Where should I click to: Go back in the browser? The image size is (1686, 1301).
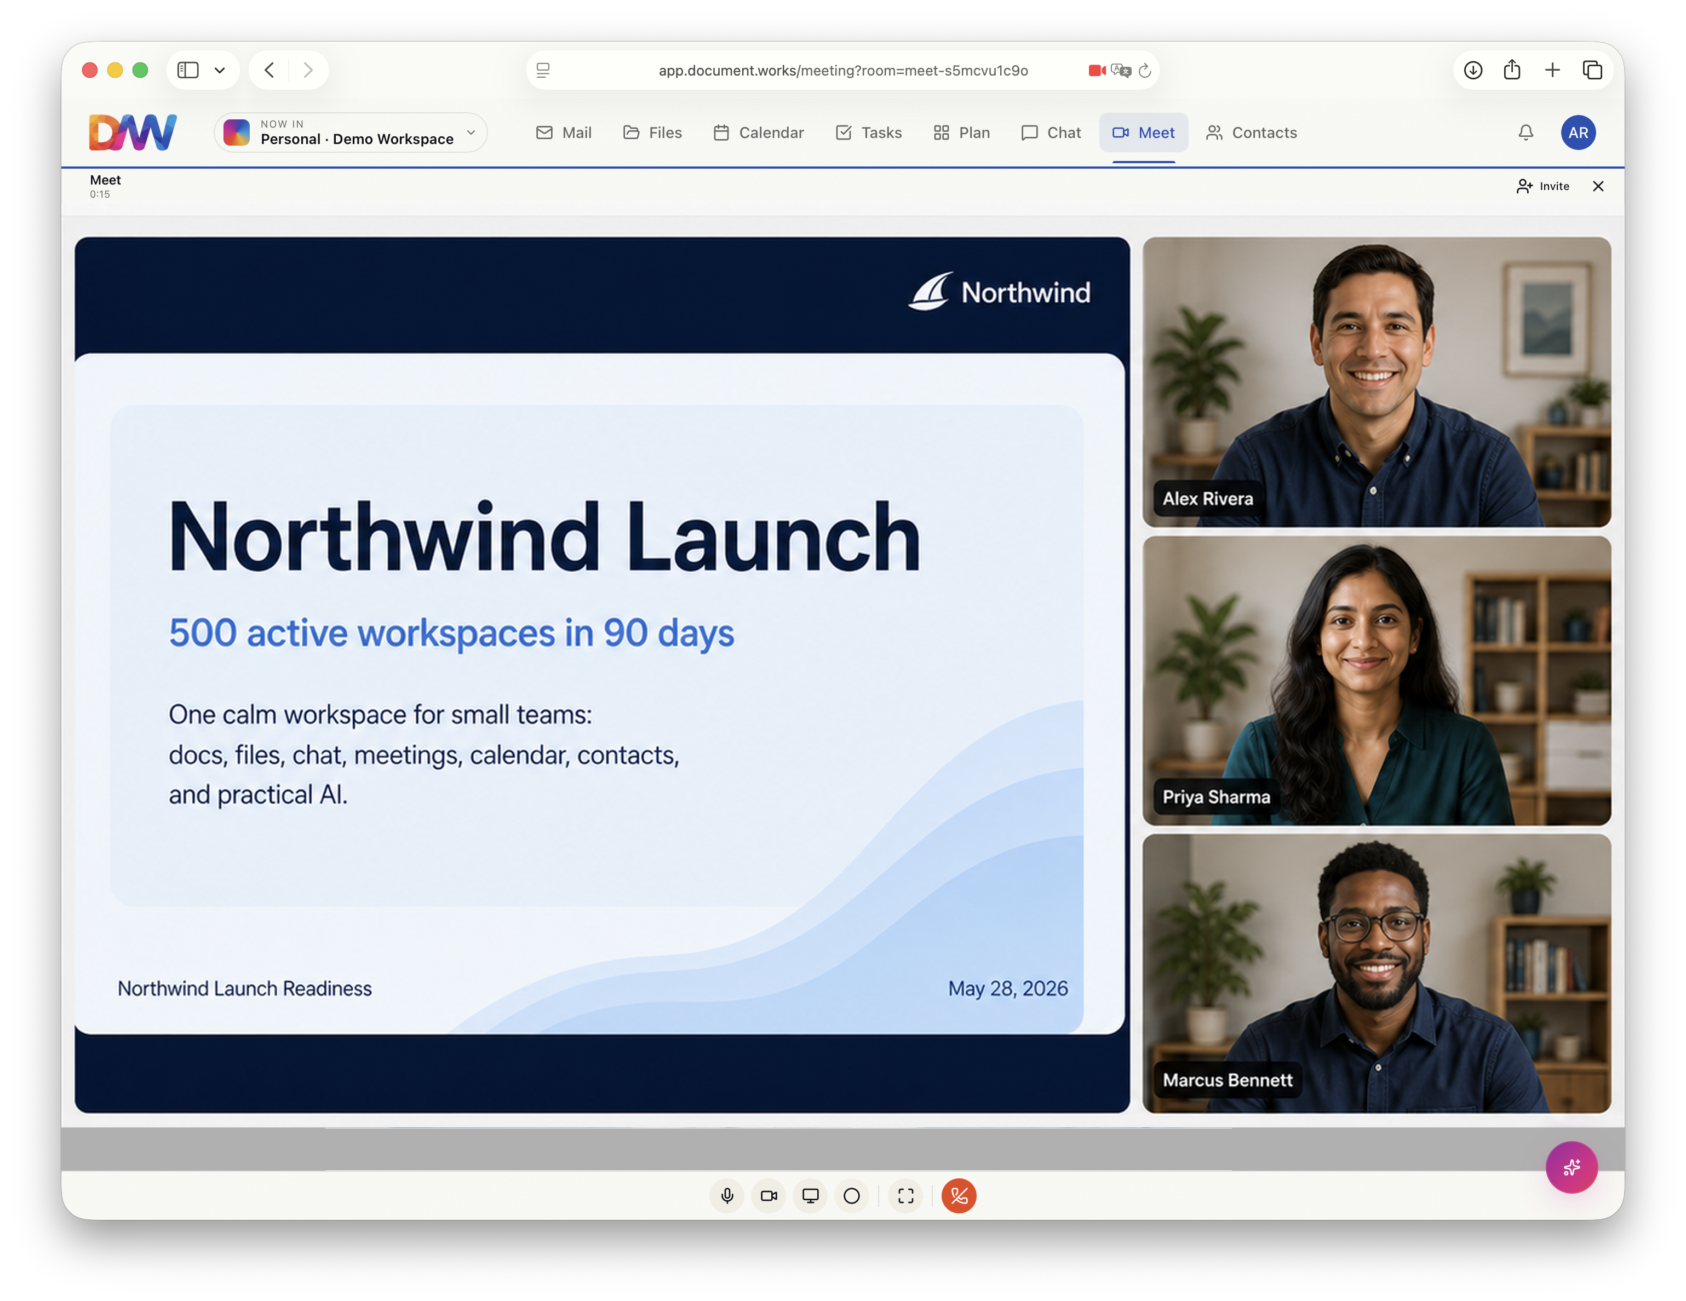pos(269,70)
